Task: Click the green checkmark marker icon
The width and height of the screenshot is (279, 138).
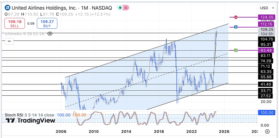Action: pyautogui.click(x=236, y=50)
